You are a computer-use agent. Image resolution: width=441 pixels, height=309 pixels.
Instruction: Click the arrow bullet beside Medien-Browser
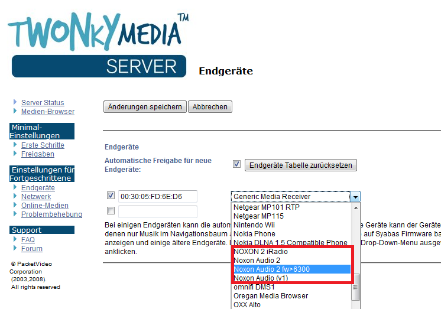(x=15, y=110)
